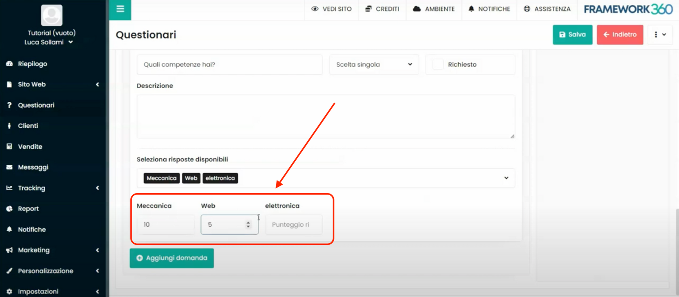Click the Aggiungi domanda button
This screenshot has height=297, width=679.
point(172,258)
